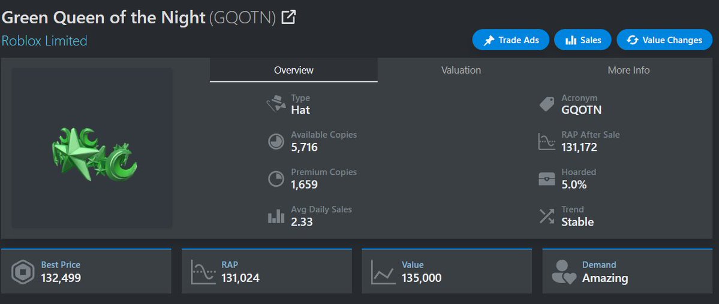
Task: Click the bar chart icon beside Avg Daily Sales
Action: point(276,216)
